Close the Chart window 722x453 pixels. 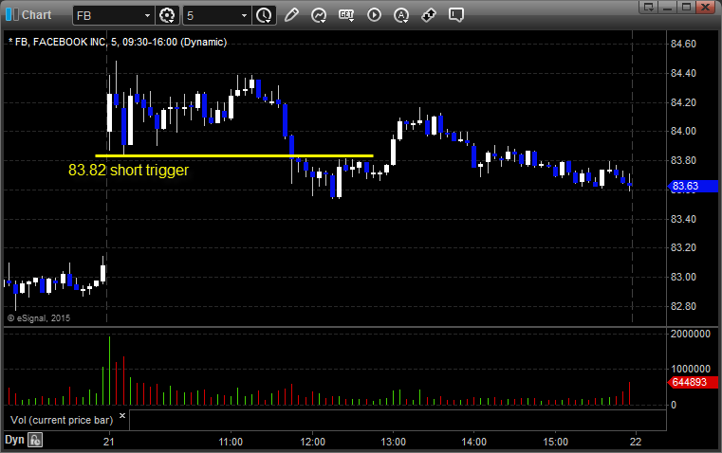pos(705,7)
